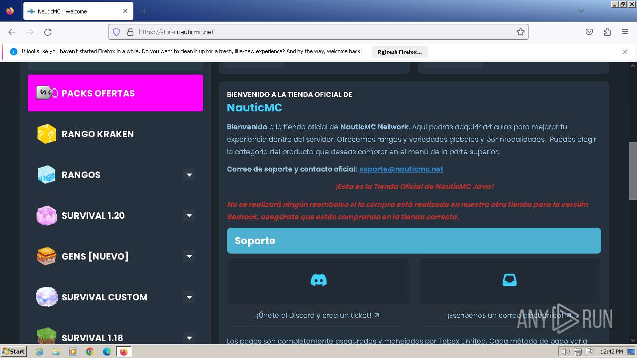The width and height of the screenshot is (637, 358).
Task: Select the NauticMC | Welcome tab
Action: coord(78,11)
